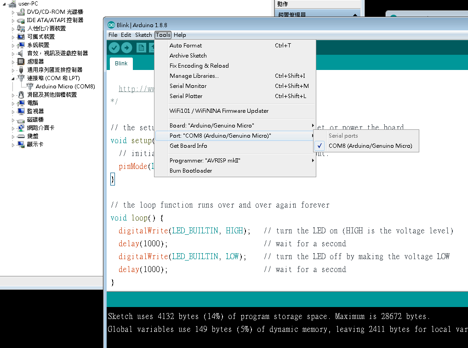Select Fix Encoding & Reload
Screen dimensions: 468x348
click(235, 66)
